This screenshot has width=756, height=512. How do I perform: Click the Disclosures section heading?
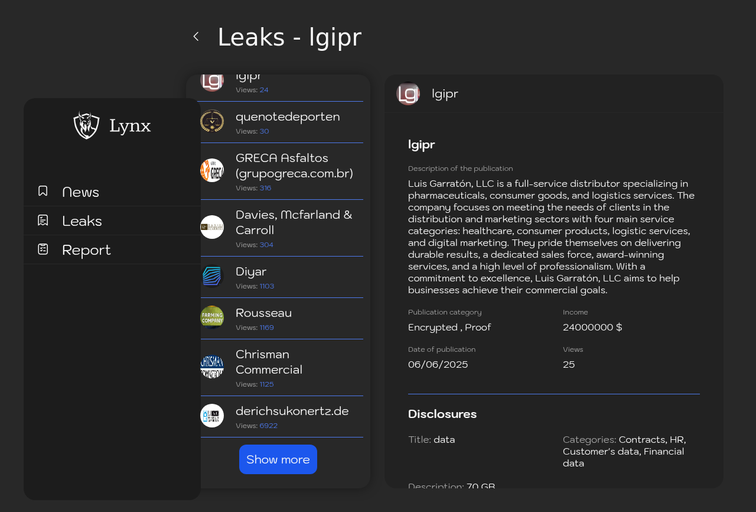(442, 414)
